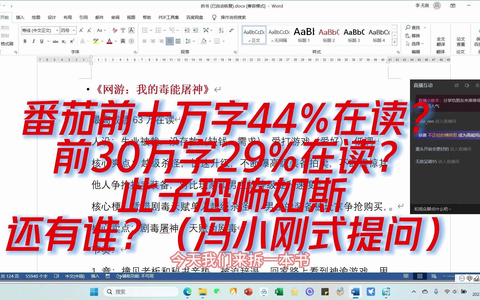Apply 标题 1 heading style
Viewport: 480px width, 300px height.
[x=304, y=35]
